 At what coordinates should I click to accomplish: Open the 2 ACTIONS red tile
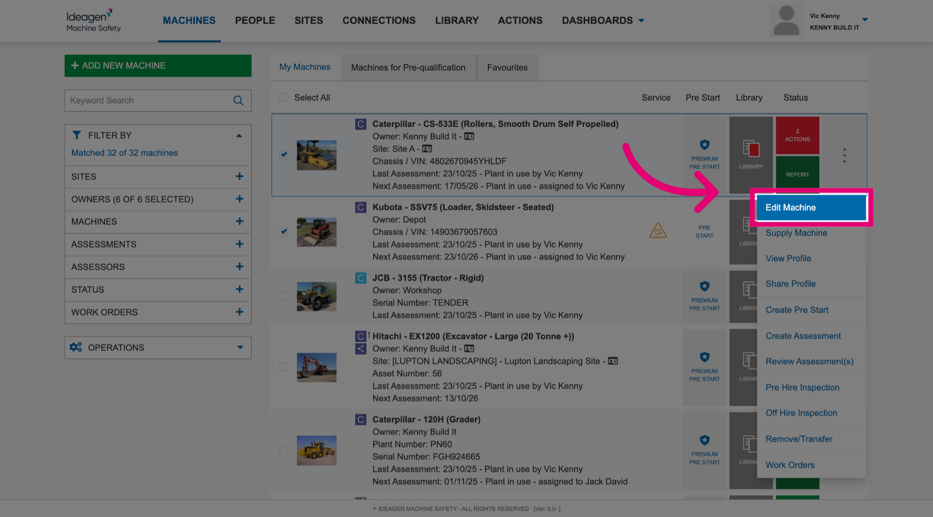tap(797, 135)
